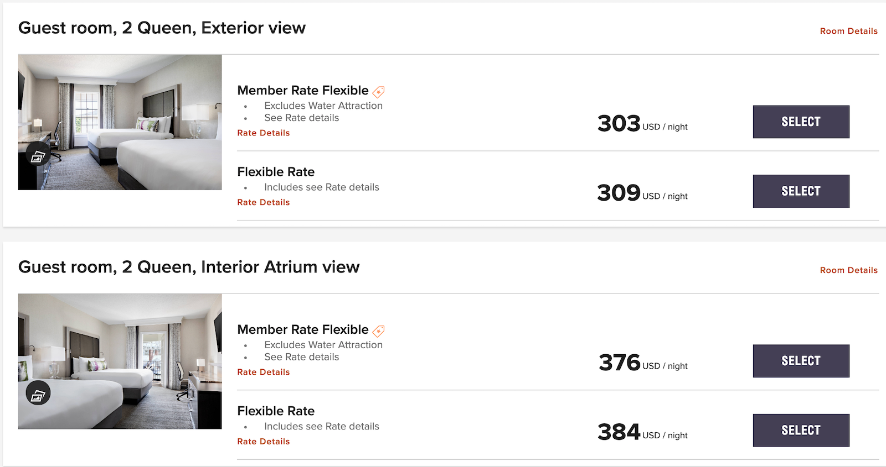The width and height of the screenshot is (886, 467).
Task: Open Room Details for Exterior view room
Action: [x=848, y=31]
